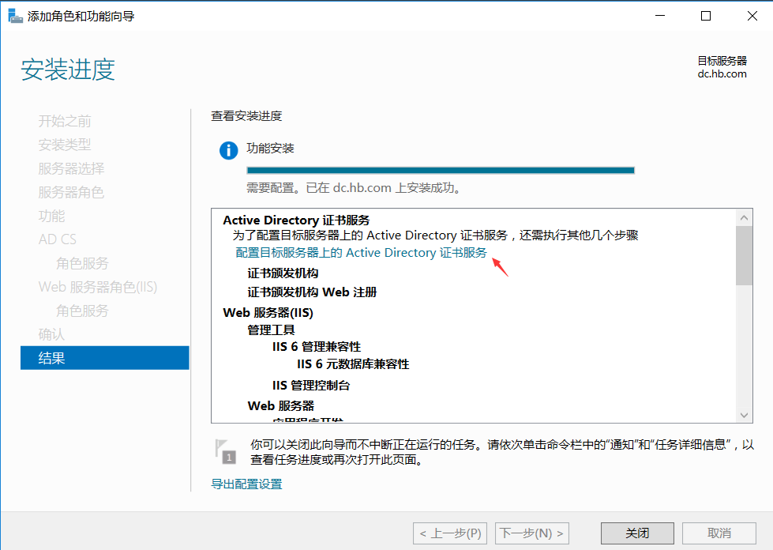This screenshot has width=773, height=550.
Task: Click the Web 服务器(IIS) entry
Action: tap(268, 313)
